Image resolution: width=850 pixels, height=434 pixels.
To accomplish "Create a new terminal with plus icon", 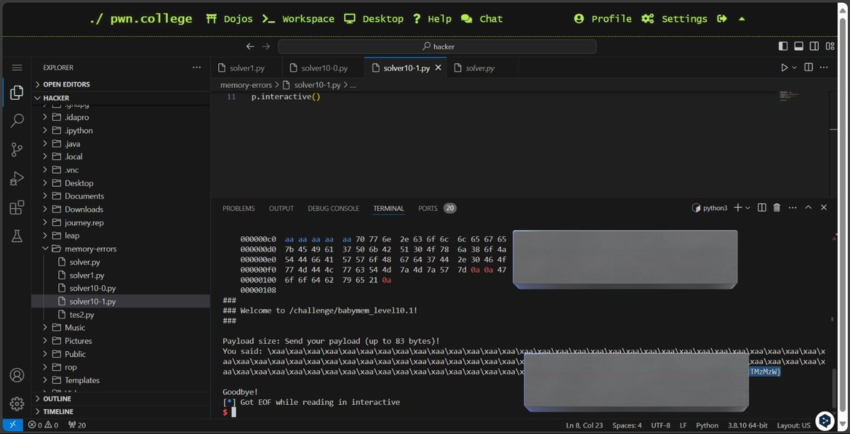I will click(x=737, y=207).
